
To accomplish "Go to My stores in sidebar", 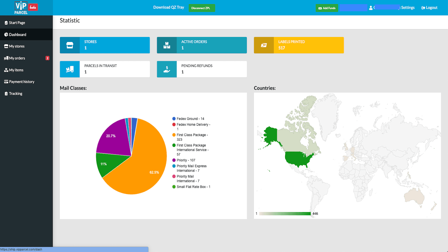I will coord(17,46).
